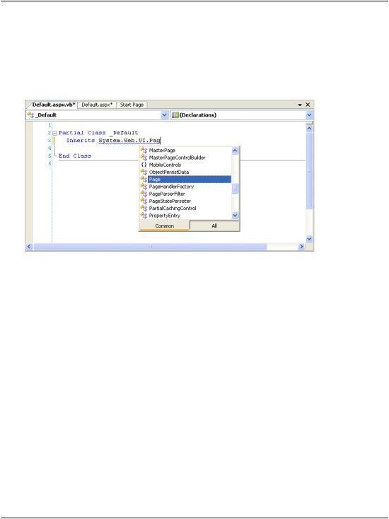Select PartialCachingControl in IntelliSense list
The image size is (389, 519).
pos(173,208)
